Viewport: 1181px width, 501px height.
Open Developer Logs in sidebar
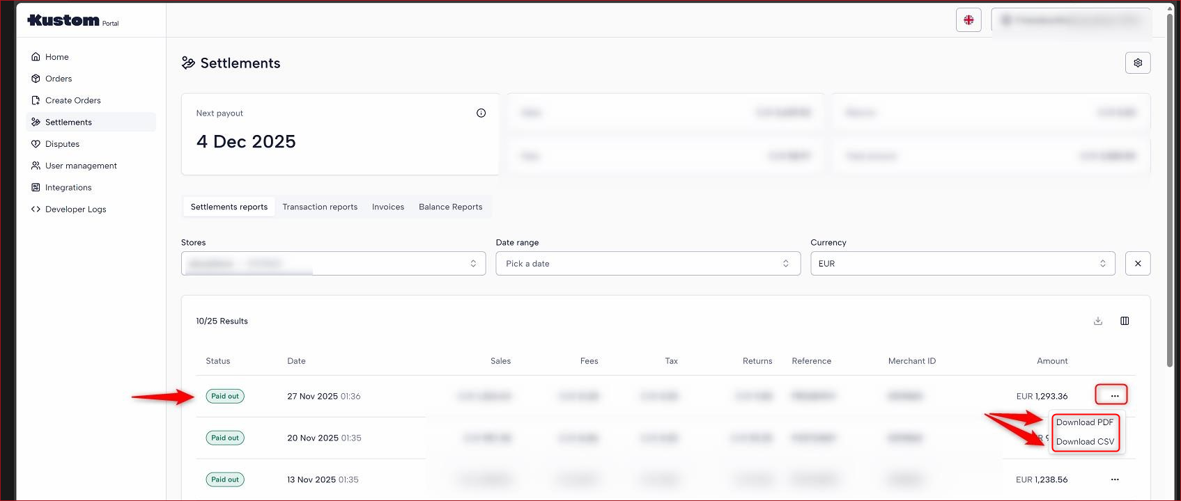click(75, 209)
